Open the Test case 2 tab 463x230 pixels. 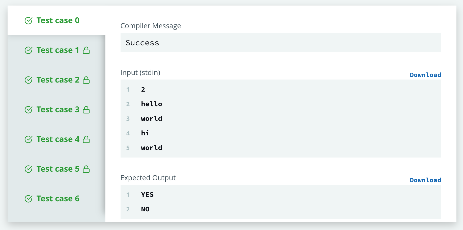[x=58, y=80]
